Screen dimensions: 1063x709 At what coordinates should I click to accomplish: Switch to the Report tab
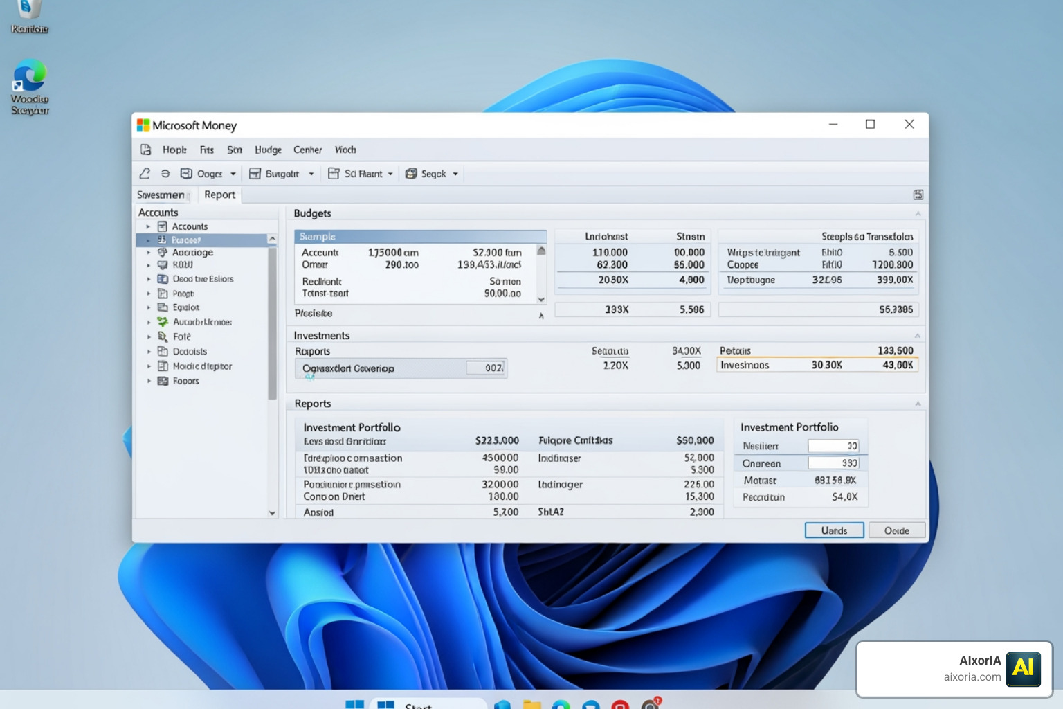tap(219, 195)
